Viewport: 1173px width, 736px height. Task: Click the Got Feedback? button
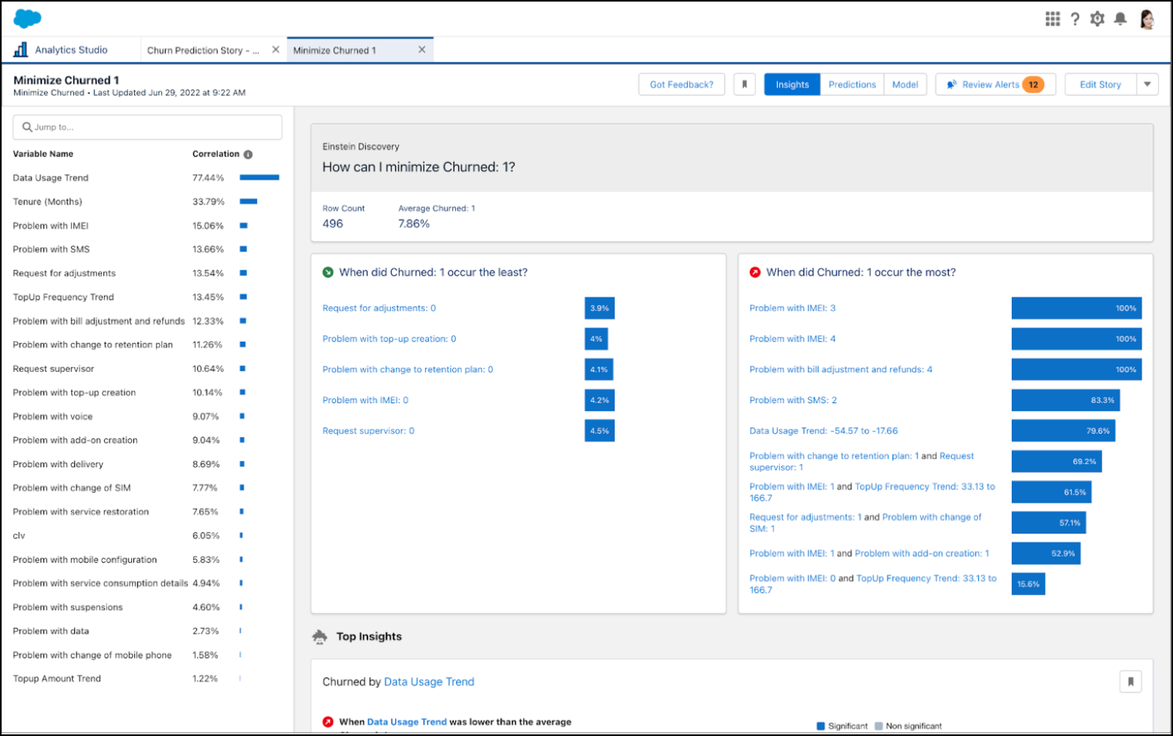pyautogui.click(x=681, y=84)
